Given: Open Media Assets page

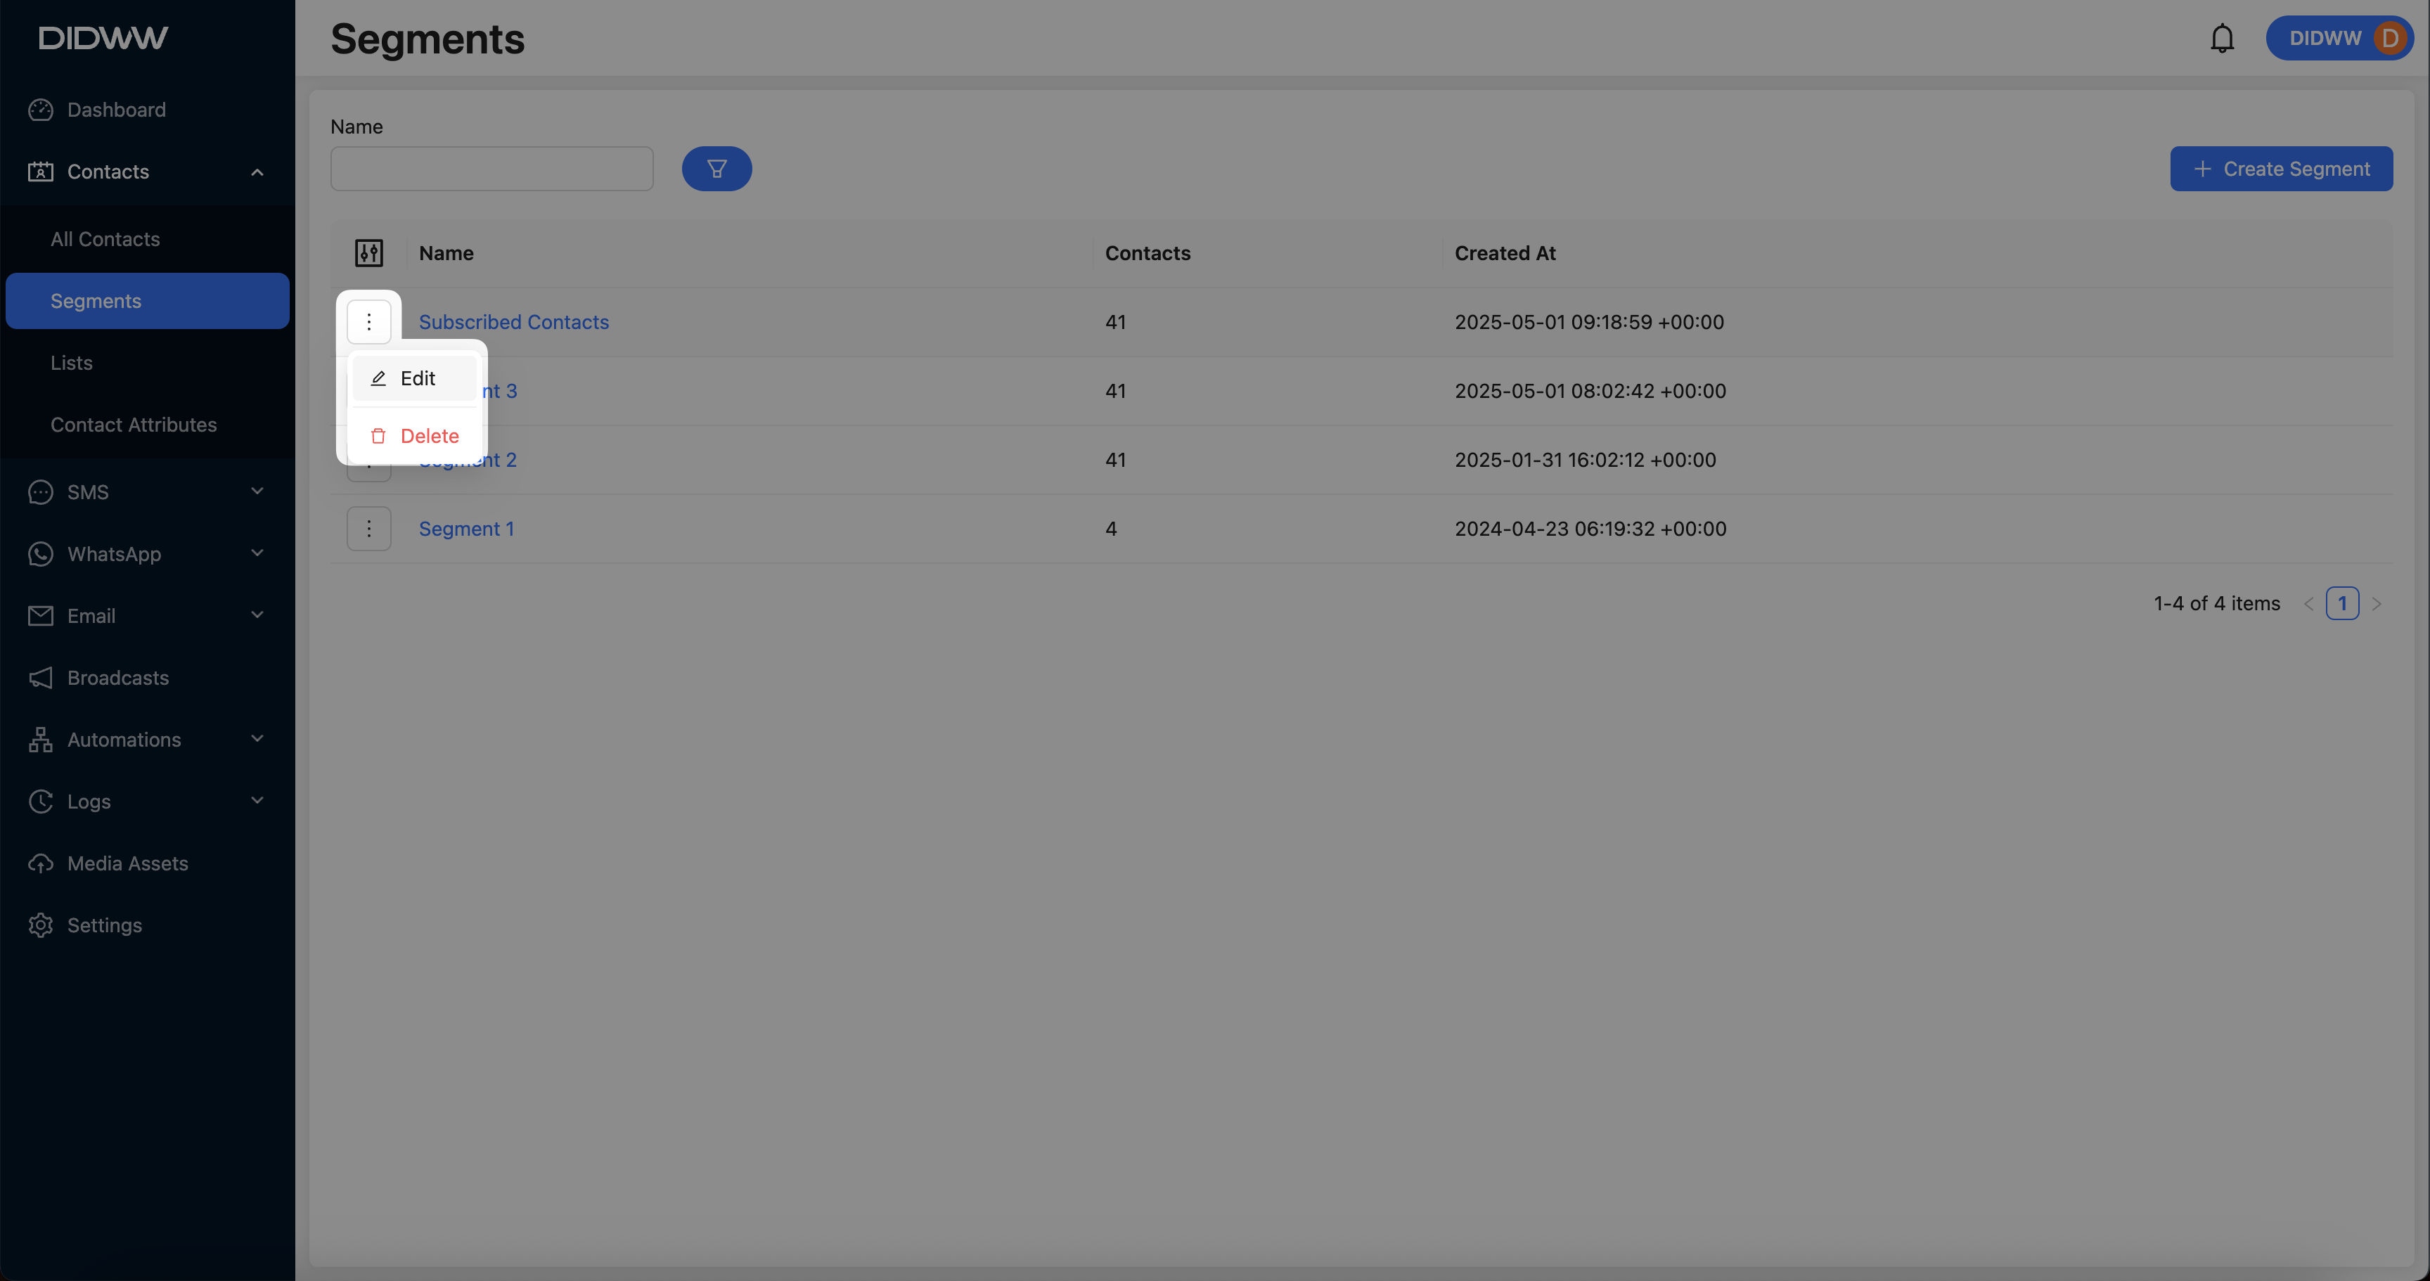Looking at the screenshot, I should (x=147, y=863).
